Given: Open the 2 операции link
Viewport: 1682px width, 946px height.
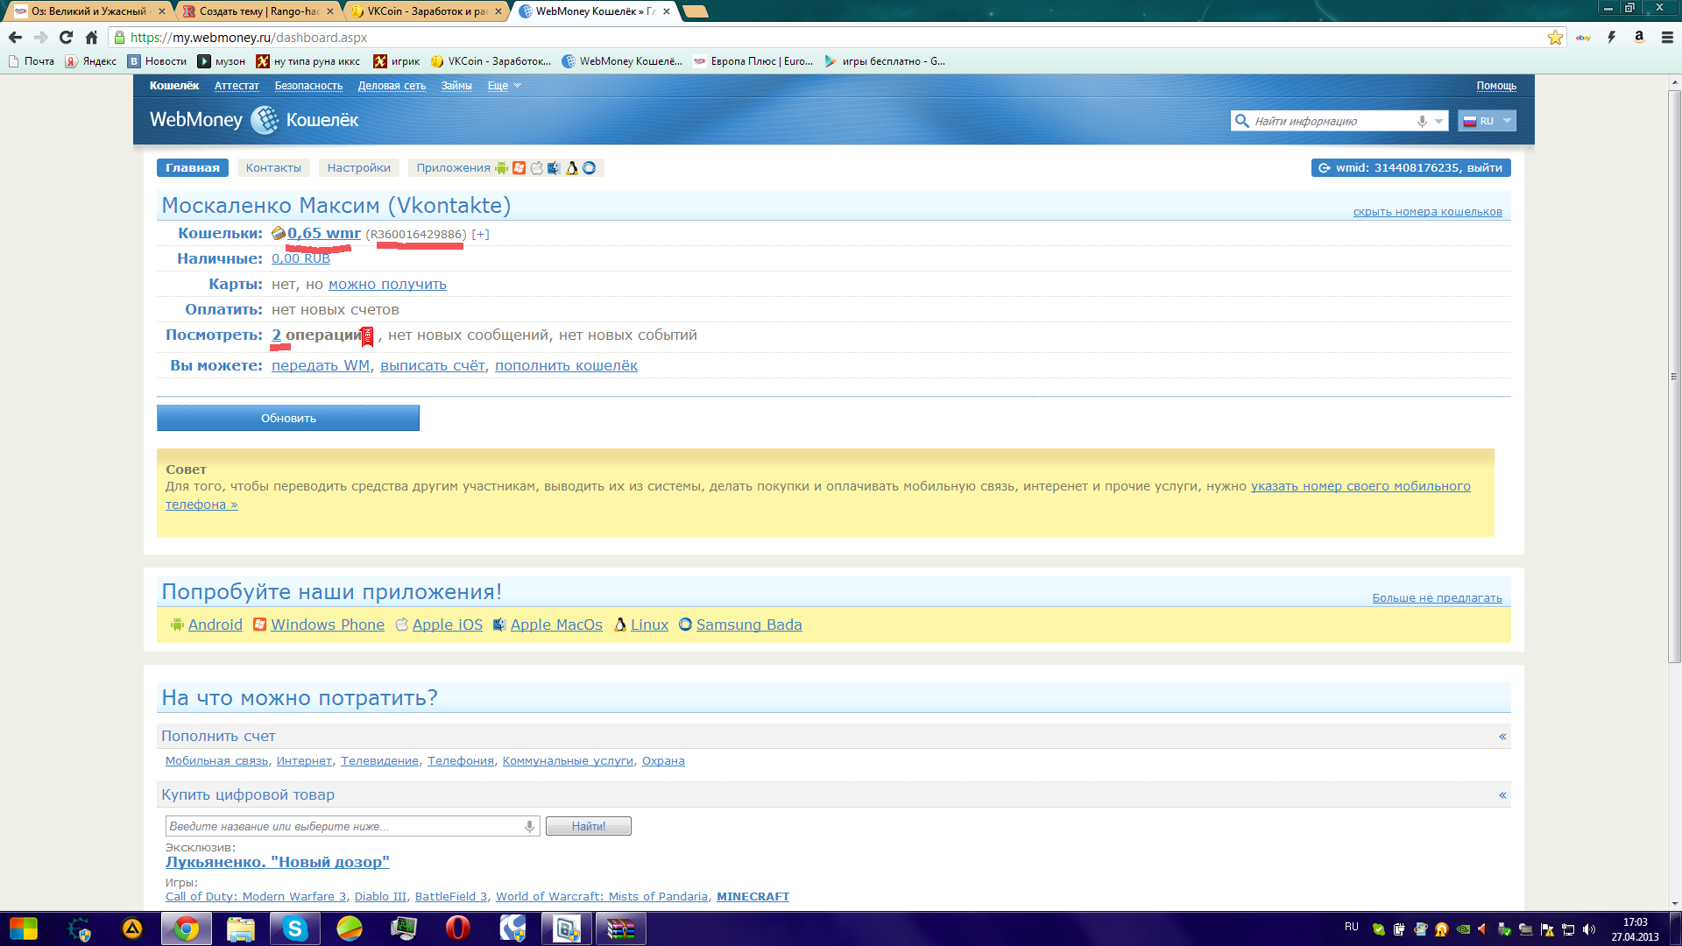Looking at the screenshot, I should [x=317, y=335].
